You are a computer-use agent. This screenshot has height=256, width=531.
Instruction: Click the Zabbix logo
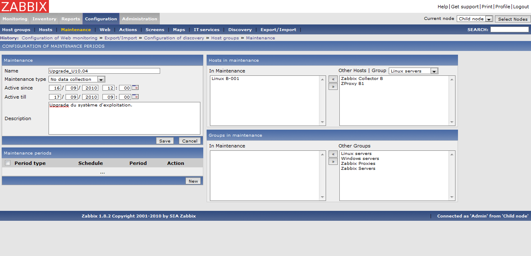24,6
